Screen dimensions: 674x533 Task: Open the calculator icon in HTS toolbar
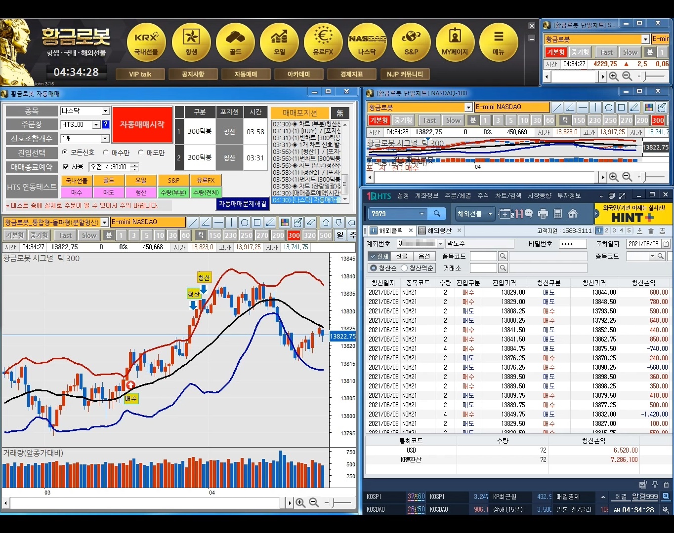coord(558,214)
